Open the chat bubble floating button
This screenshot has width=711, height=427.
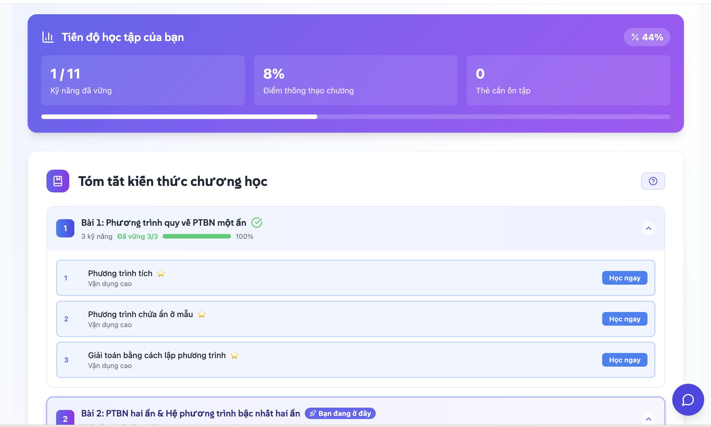click(688, 400)
